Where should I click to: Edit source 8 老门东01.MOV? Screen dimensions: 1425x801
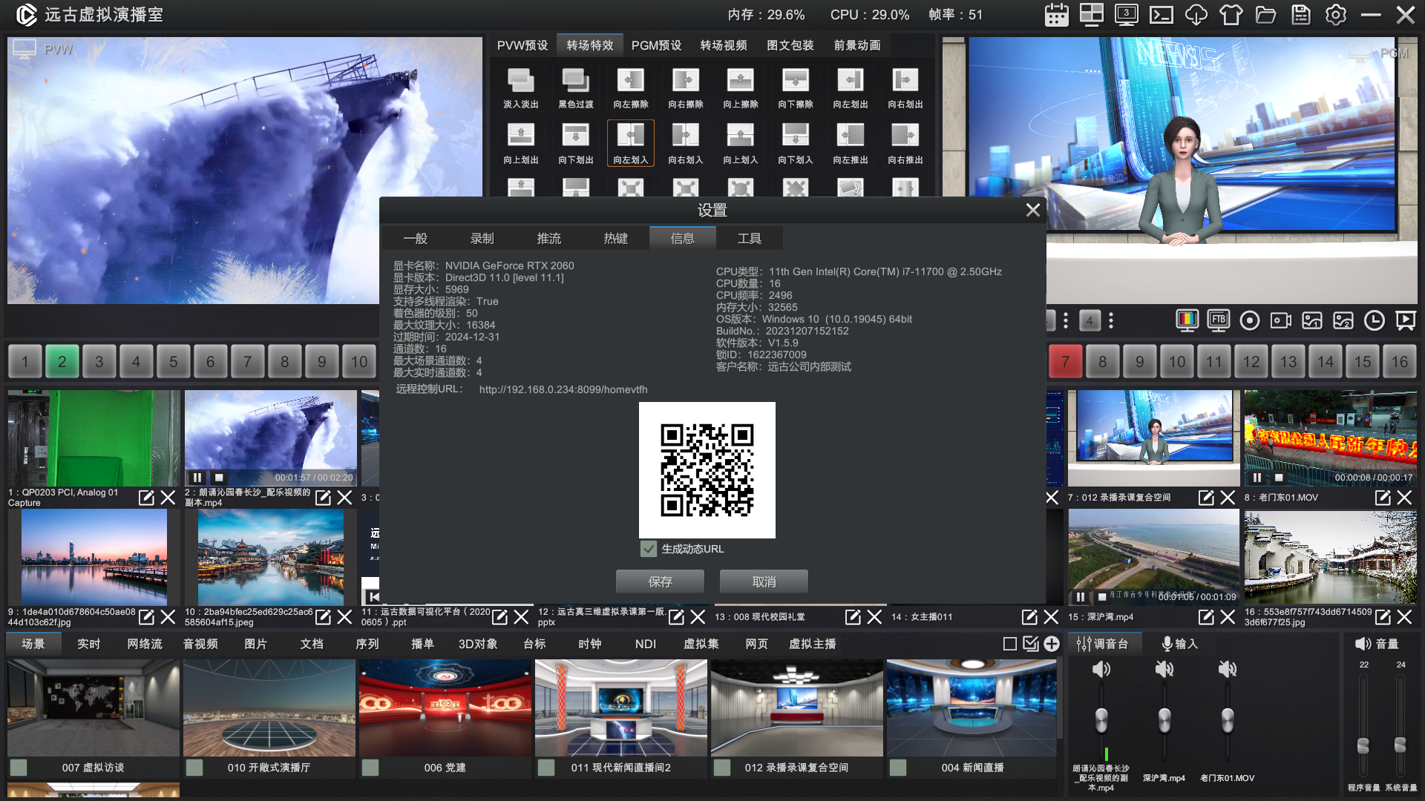[1383, 498]
